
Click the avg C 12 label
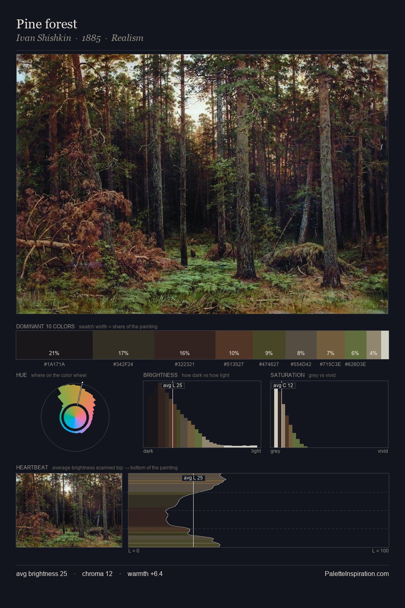pos(283,385)
